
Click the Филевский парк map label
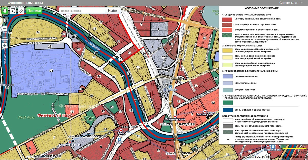[54, 115]
